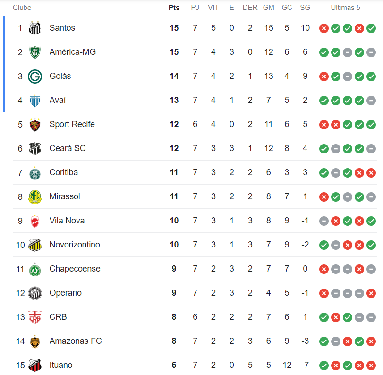Click the Pts column header
This screenshot has height=375, width=383.
[174, 8]
